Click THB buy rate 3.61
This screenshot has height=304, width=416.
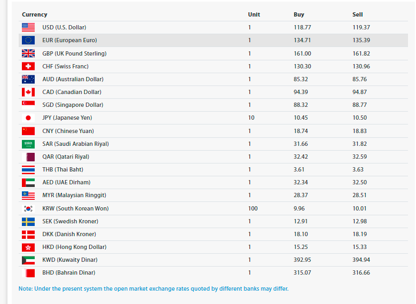[x=299, y=169]
